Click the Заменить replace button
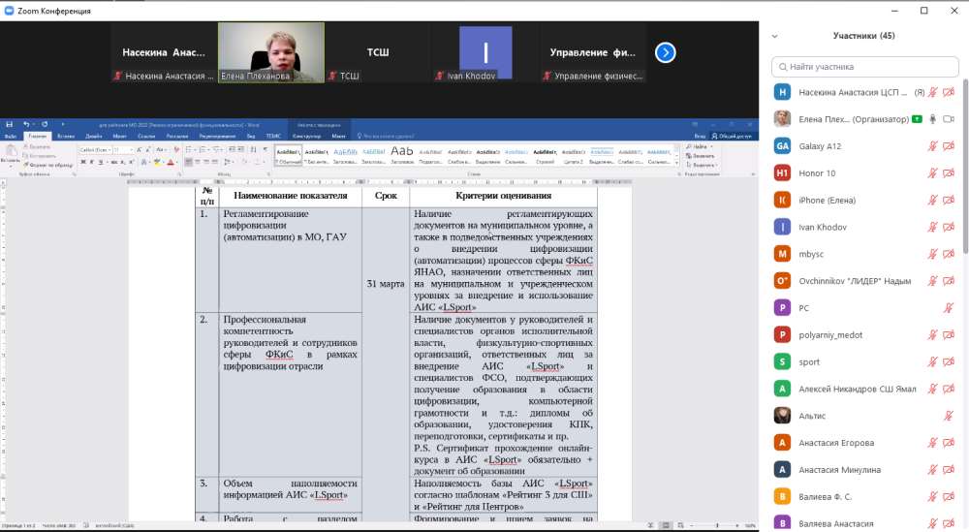Viewport: 969px width, 532px height. click(x=701, y=156)
